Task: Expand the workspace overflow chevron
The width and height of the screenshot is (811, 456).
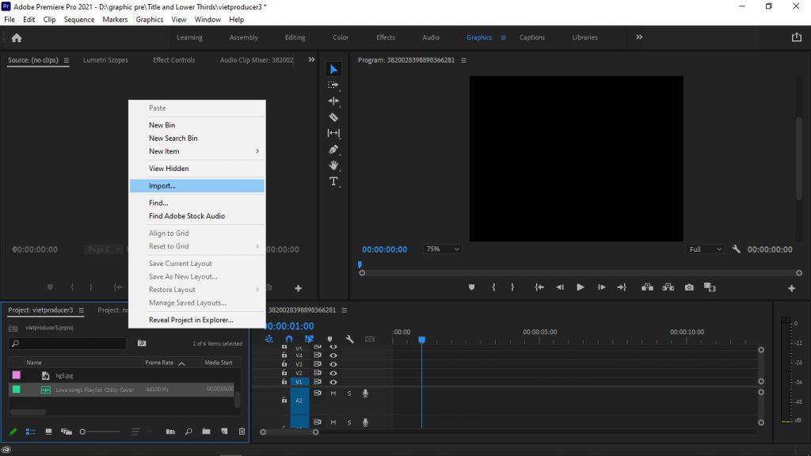Action: (x=639, y=37)
